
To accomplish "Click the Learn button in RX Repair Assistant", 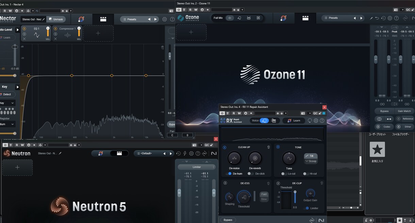I will click(x=294, y=121).
